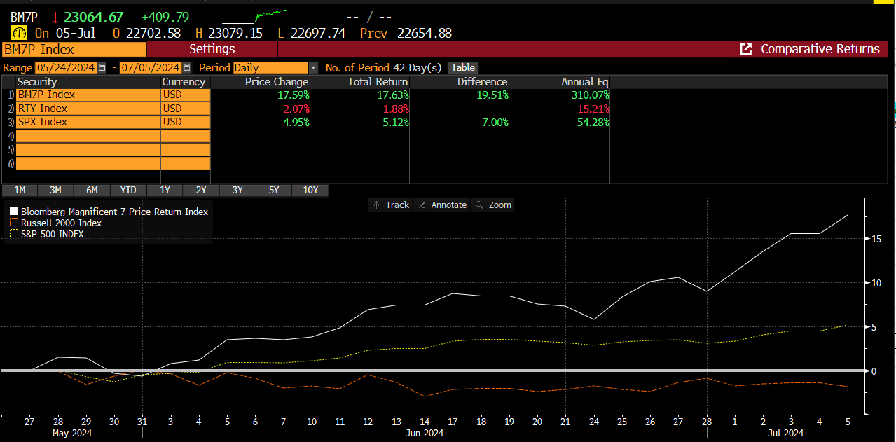896x442 pixels.
Task: Select the 5Y range button
Action: [274, 191]
